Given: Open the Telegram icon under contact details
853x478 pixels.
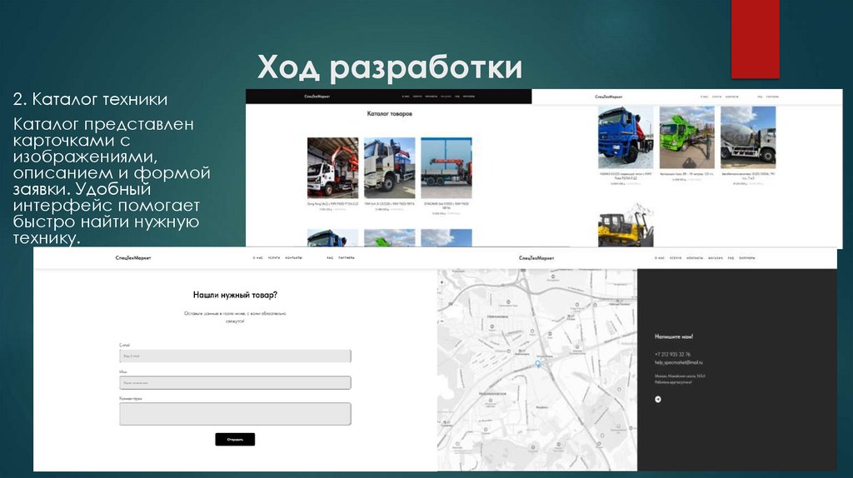Looking at the screenshot, I should coord(658,399).
